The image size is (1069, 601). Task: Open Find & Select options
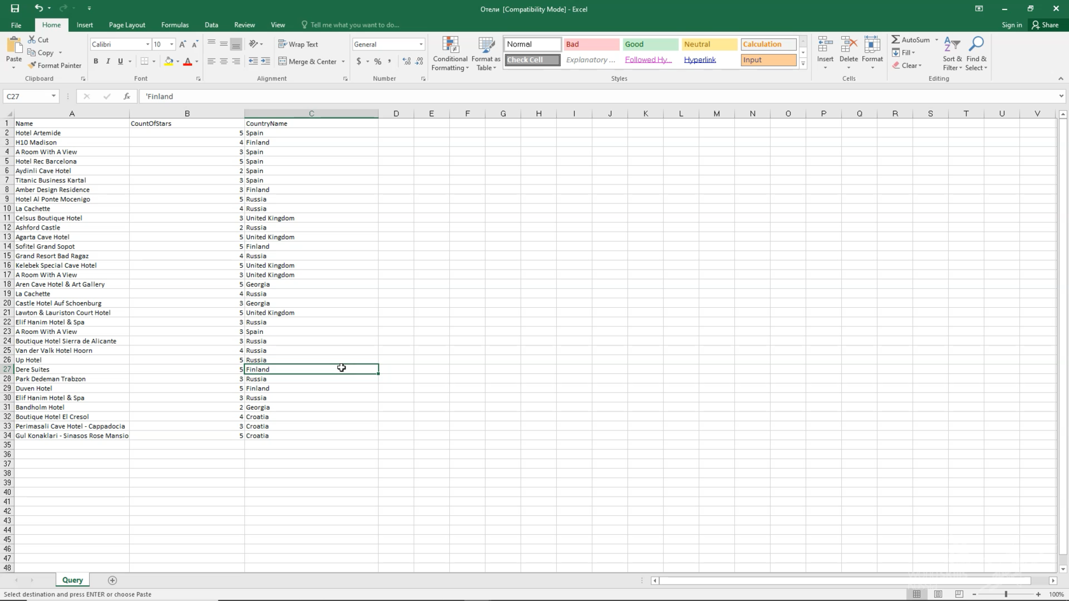976,54
